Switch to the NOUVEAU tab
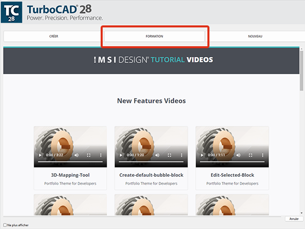This screenshot has width=305, height=229. pyautogui.click(x=255, y=37)
